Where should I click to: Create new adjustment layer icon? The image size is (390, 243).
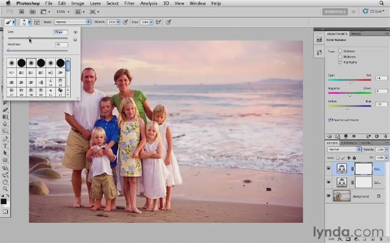coord(357,240)
